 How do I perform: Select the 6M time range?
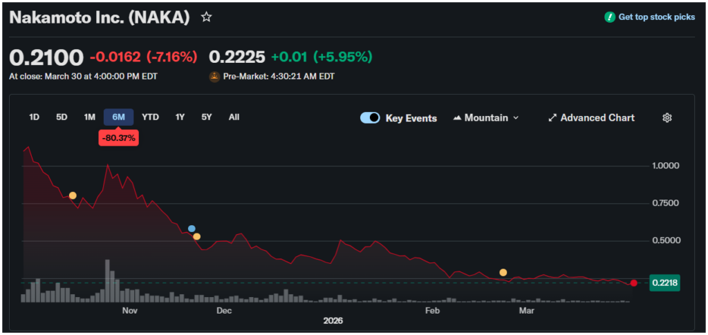(118, 117)
